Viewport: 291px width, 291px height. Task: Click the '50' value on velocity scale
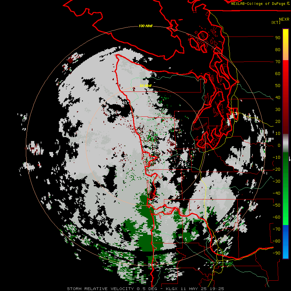[278, 86]
